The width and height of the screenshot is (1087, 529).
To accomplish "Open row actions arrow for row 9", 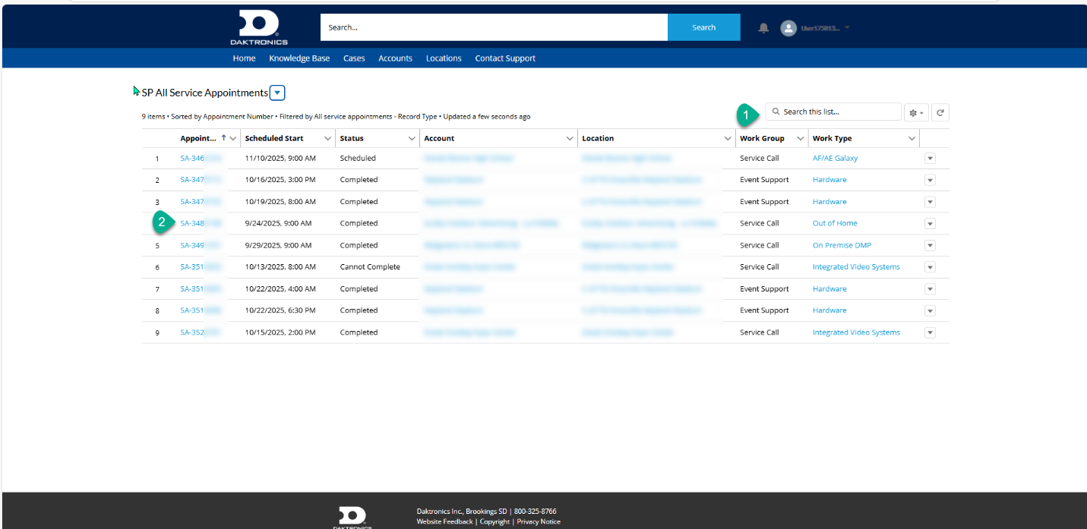I will [930, 332].
